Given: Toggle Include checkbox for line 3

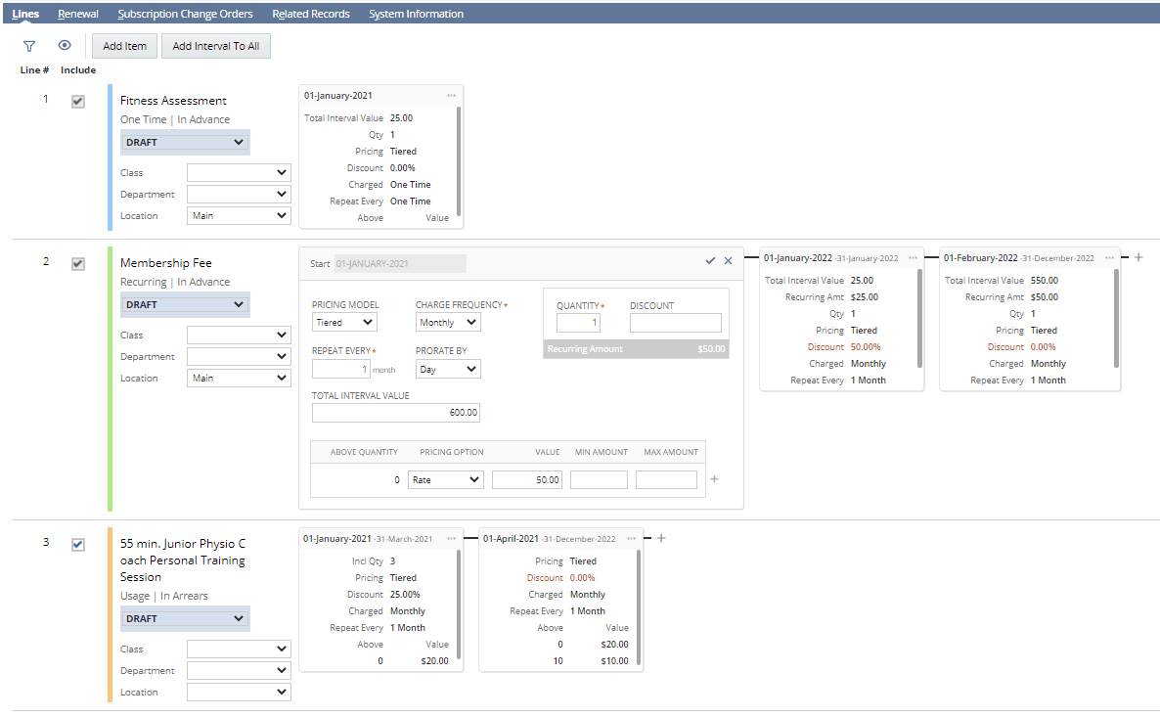Looking at the screenshot, I should click(77, 545).
